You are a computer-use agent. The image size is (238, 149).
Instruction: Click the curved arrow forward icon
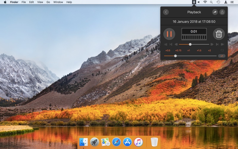tap(215, 12)
